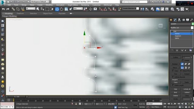194x109 pixels.
Task: Open the Utilities command panel tab
Action: 192,20
